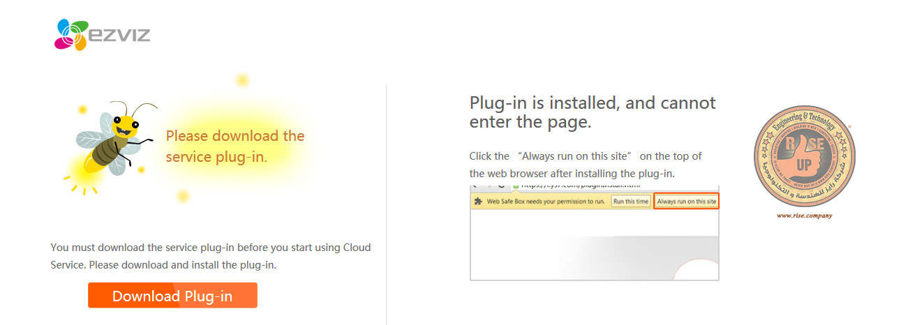Open the www.rise.company link under the seal
Screen dimensions: 901x325
click(804, 216)
